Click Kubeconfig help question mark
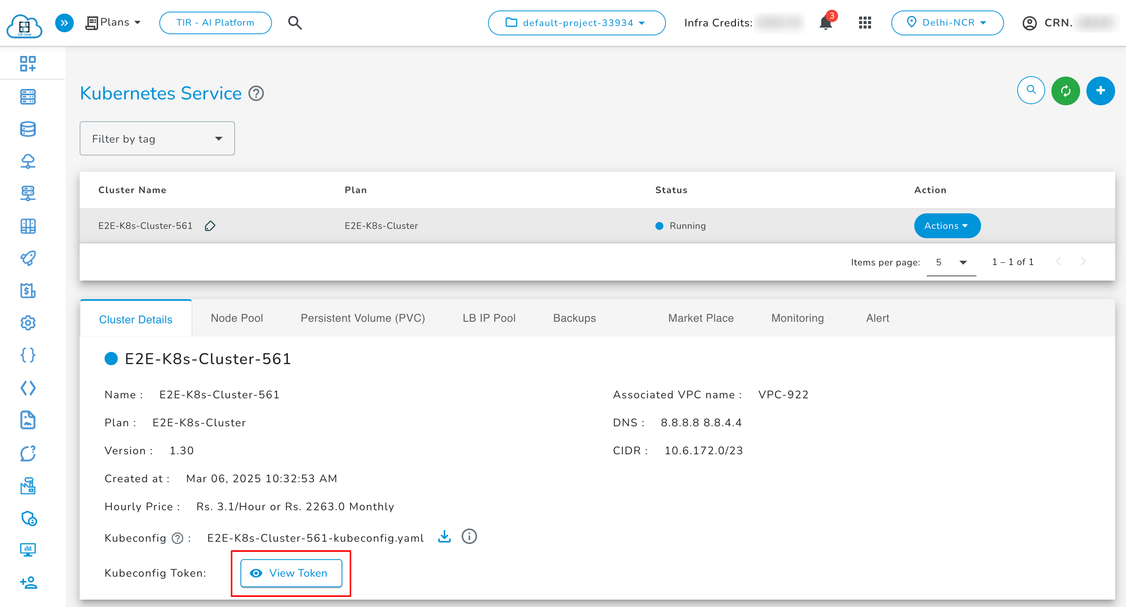Viewport: 1126px width, 607px height. [x=178, y=538]
